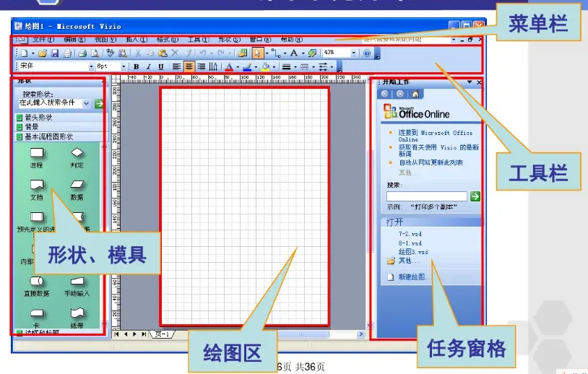
Task: Click the Open folder toolbar icon
Action: 43,53
